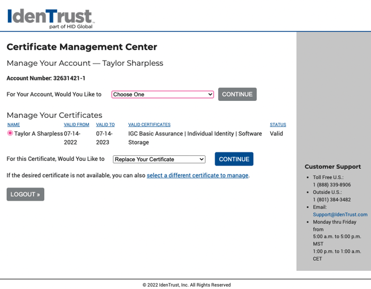Click the account number 32631421-1 text
The image size is (371, 289).
click(69, 78)
